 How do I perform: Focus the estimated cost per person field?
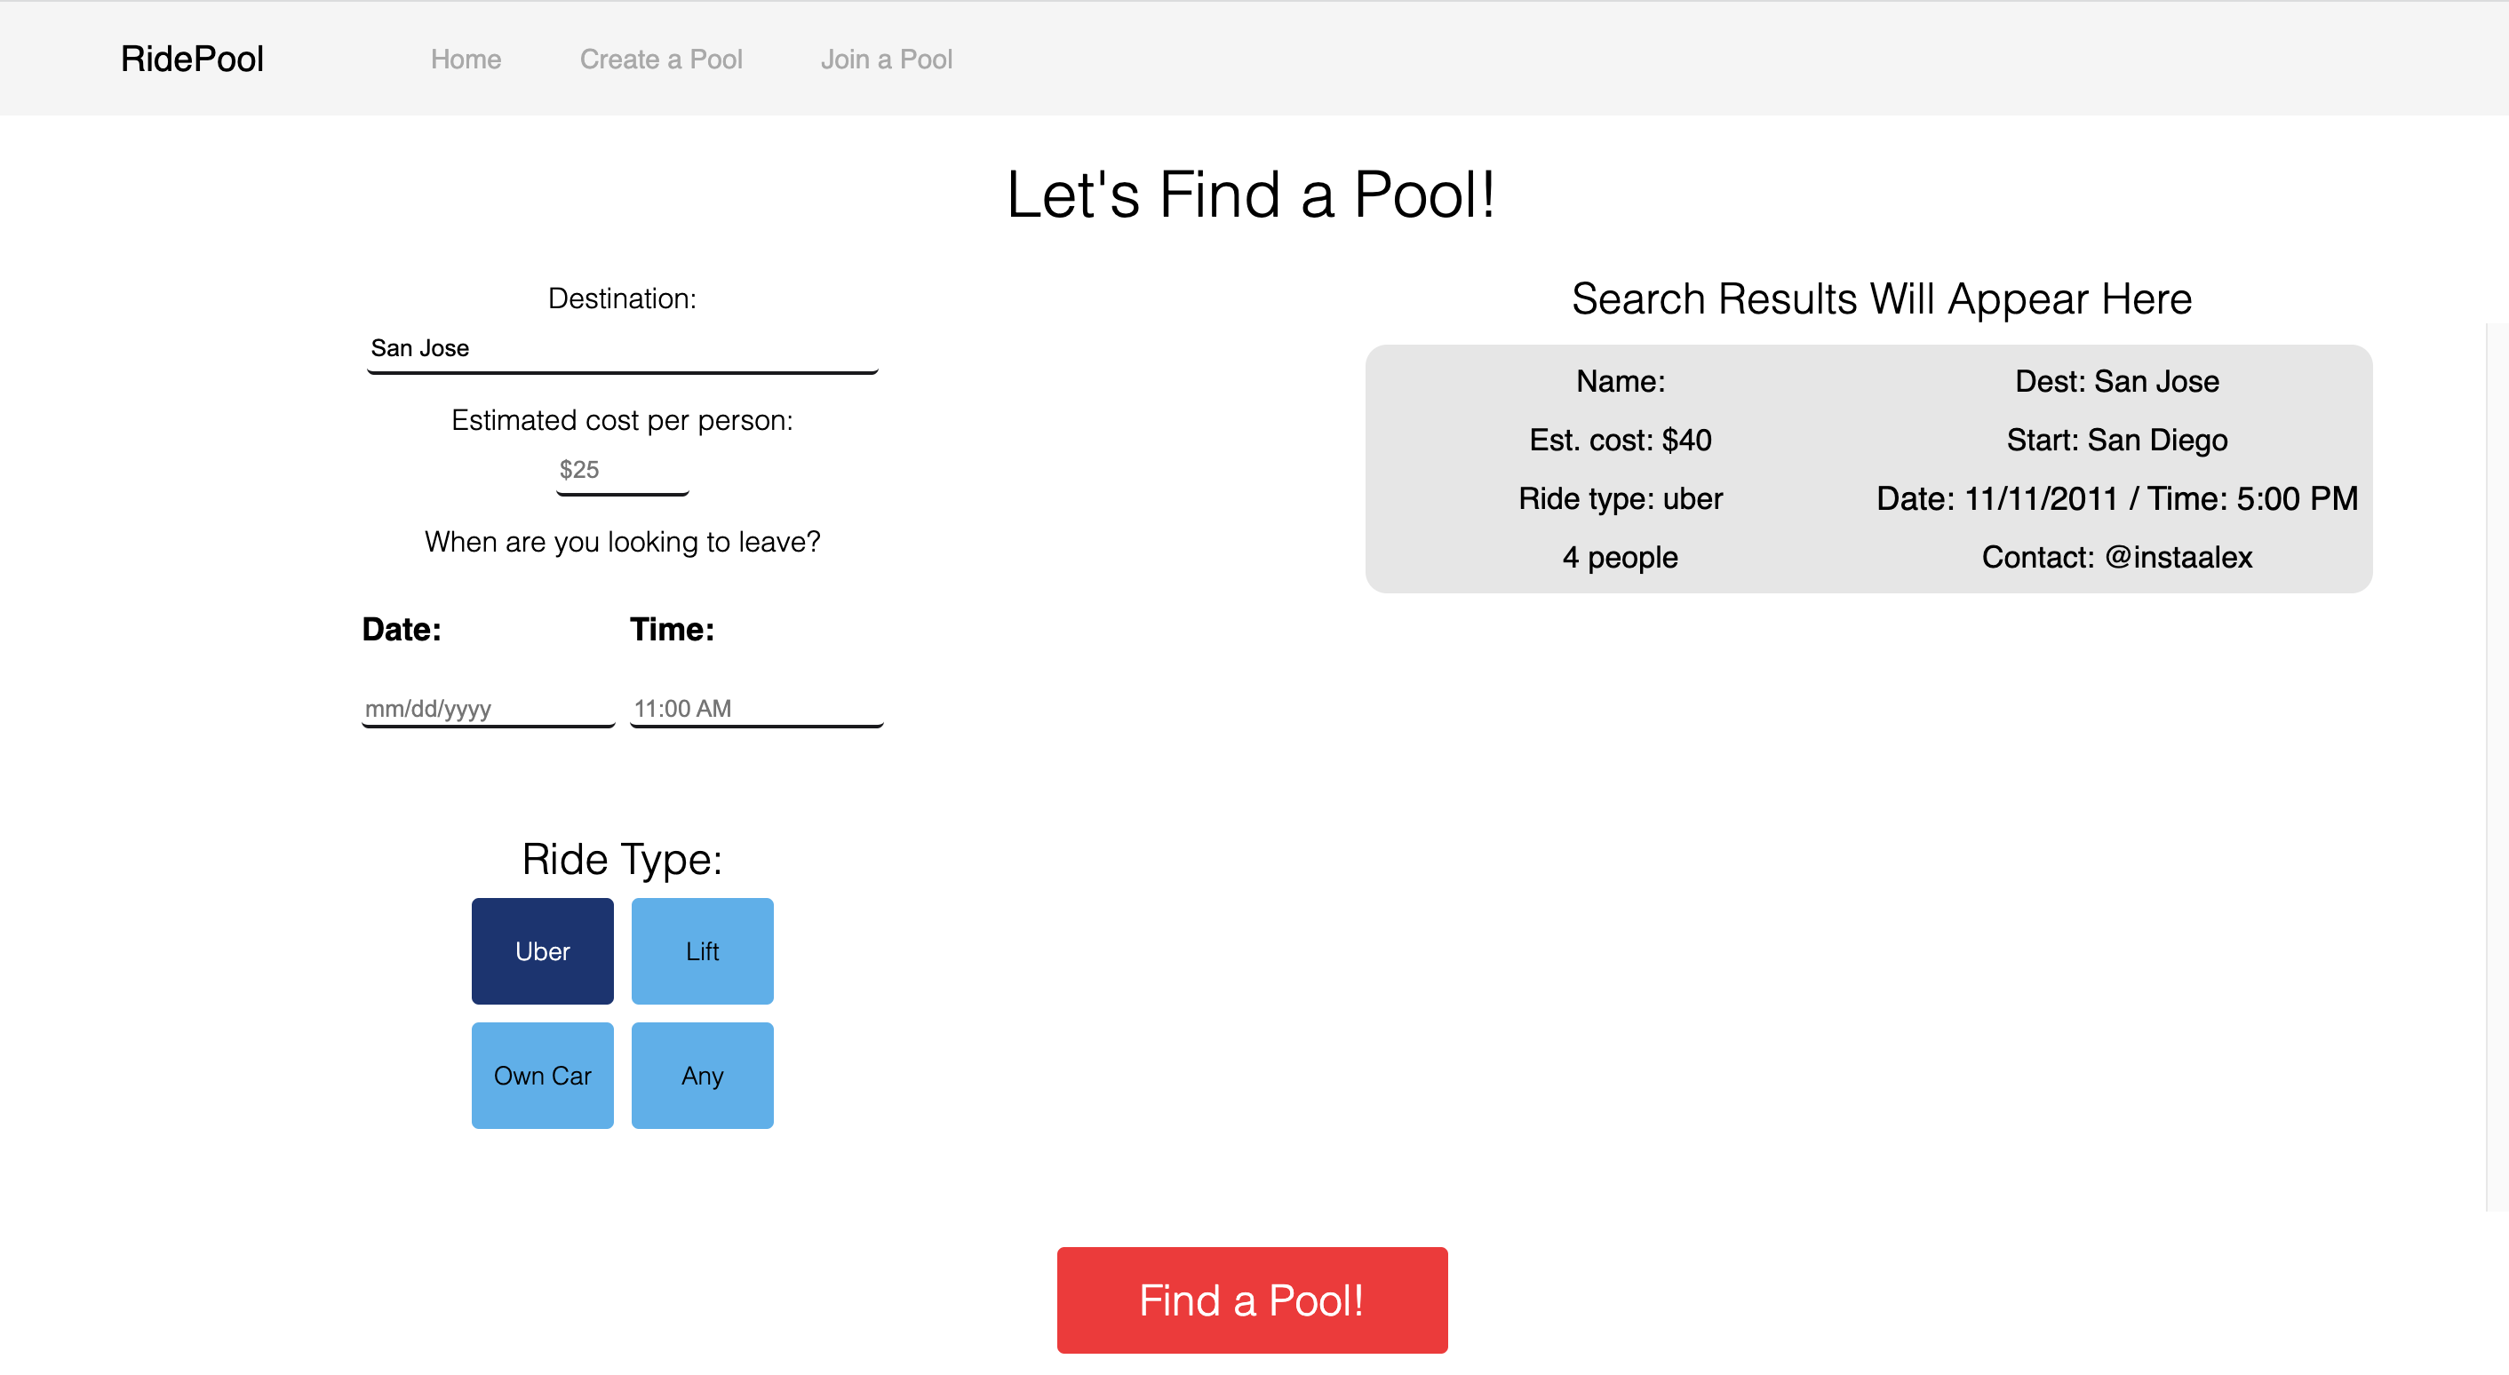[x=621, y=471]
